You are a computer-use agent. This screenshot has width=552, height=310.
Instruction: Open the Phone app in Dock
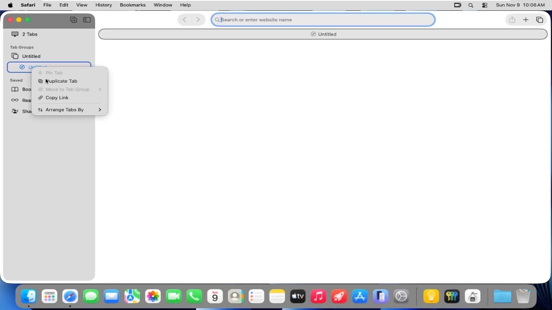(x=194, y=296)
